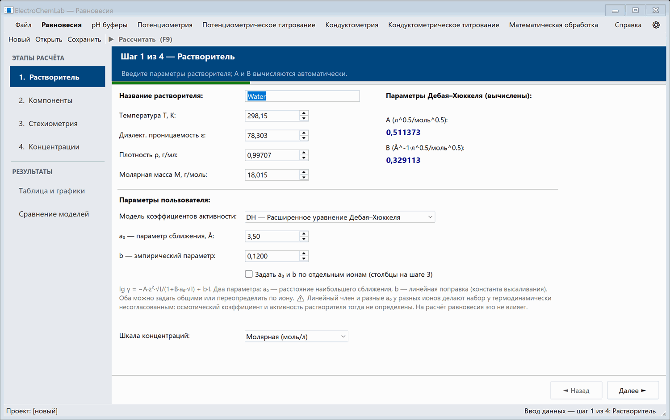The width and height of the screenshot is (670, 420).
Task: Click the Сохранить toolbar button
Action: pyautogui.click(x=84, y=39)
